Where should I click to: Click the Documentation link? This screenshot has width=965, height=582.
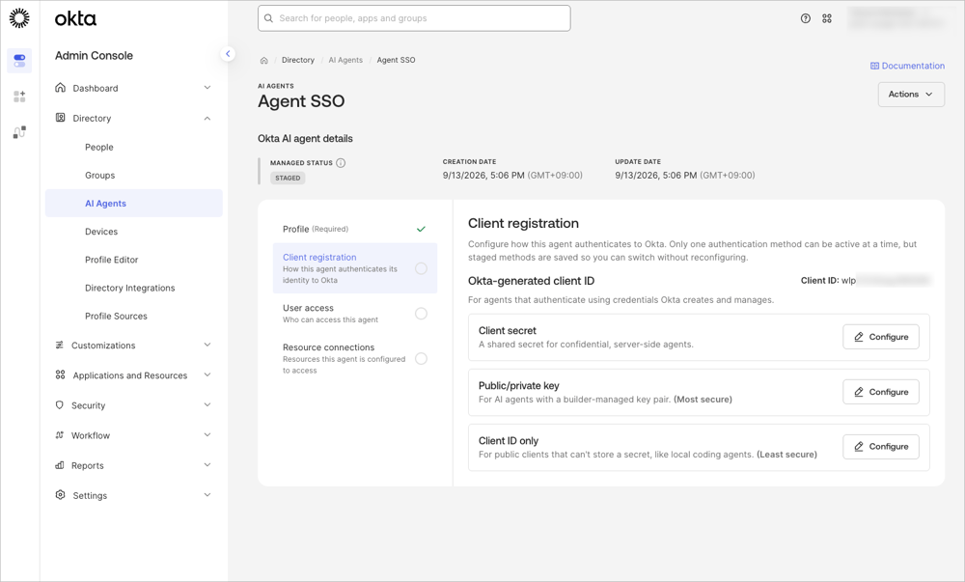[x=907, y=66]
